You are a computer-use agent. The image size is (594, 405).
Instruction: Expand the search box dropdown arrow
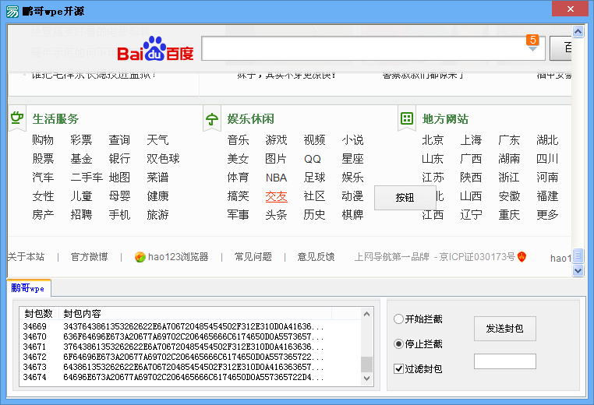[532, 50]
